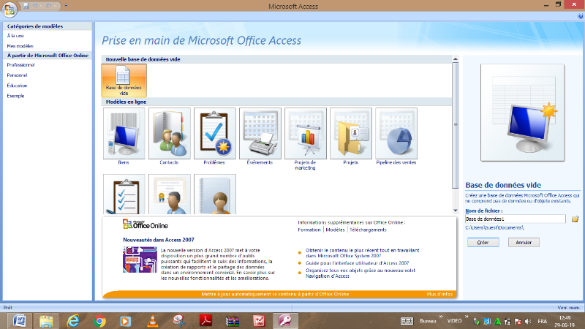Viewport: 585px width, 329px height.
Task: Open the Modèles link in Office Online
Action: [x=335, y=230]
